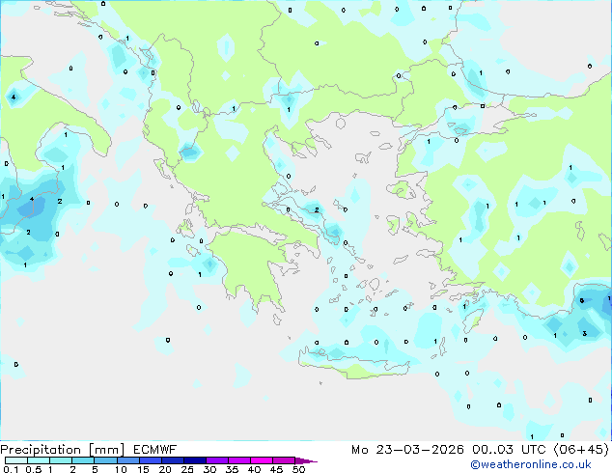
Task: Click the '25' legend scale label
Action: coord(187,469)
